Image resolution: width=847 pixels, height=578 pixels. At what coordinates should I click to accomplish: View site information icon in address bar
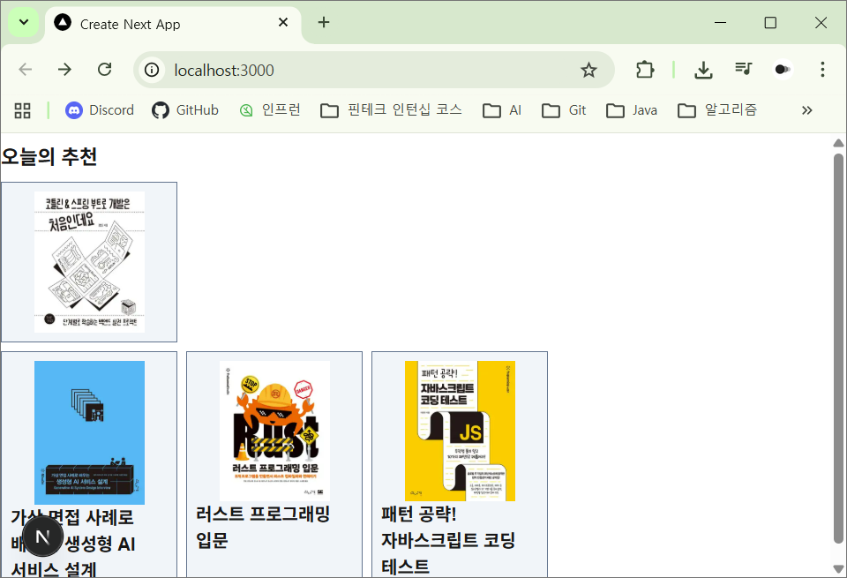(153, 70)
